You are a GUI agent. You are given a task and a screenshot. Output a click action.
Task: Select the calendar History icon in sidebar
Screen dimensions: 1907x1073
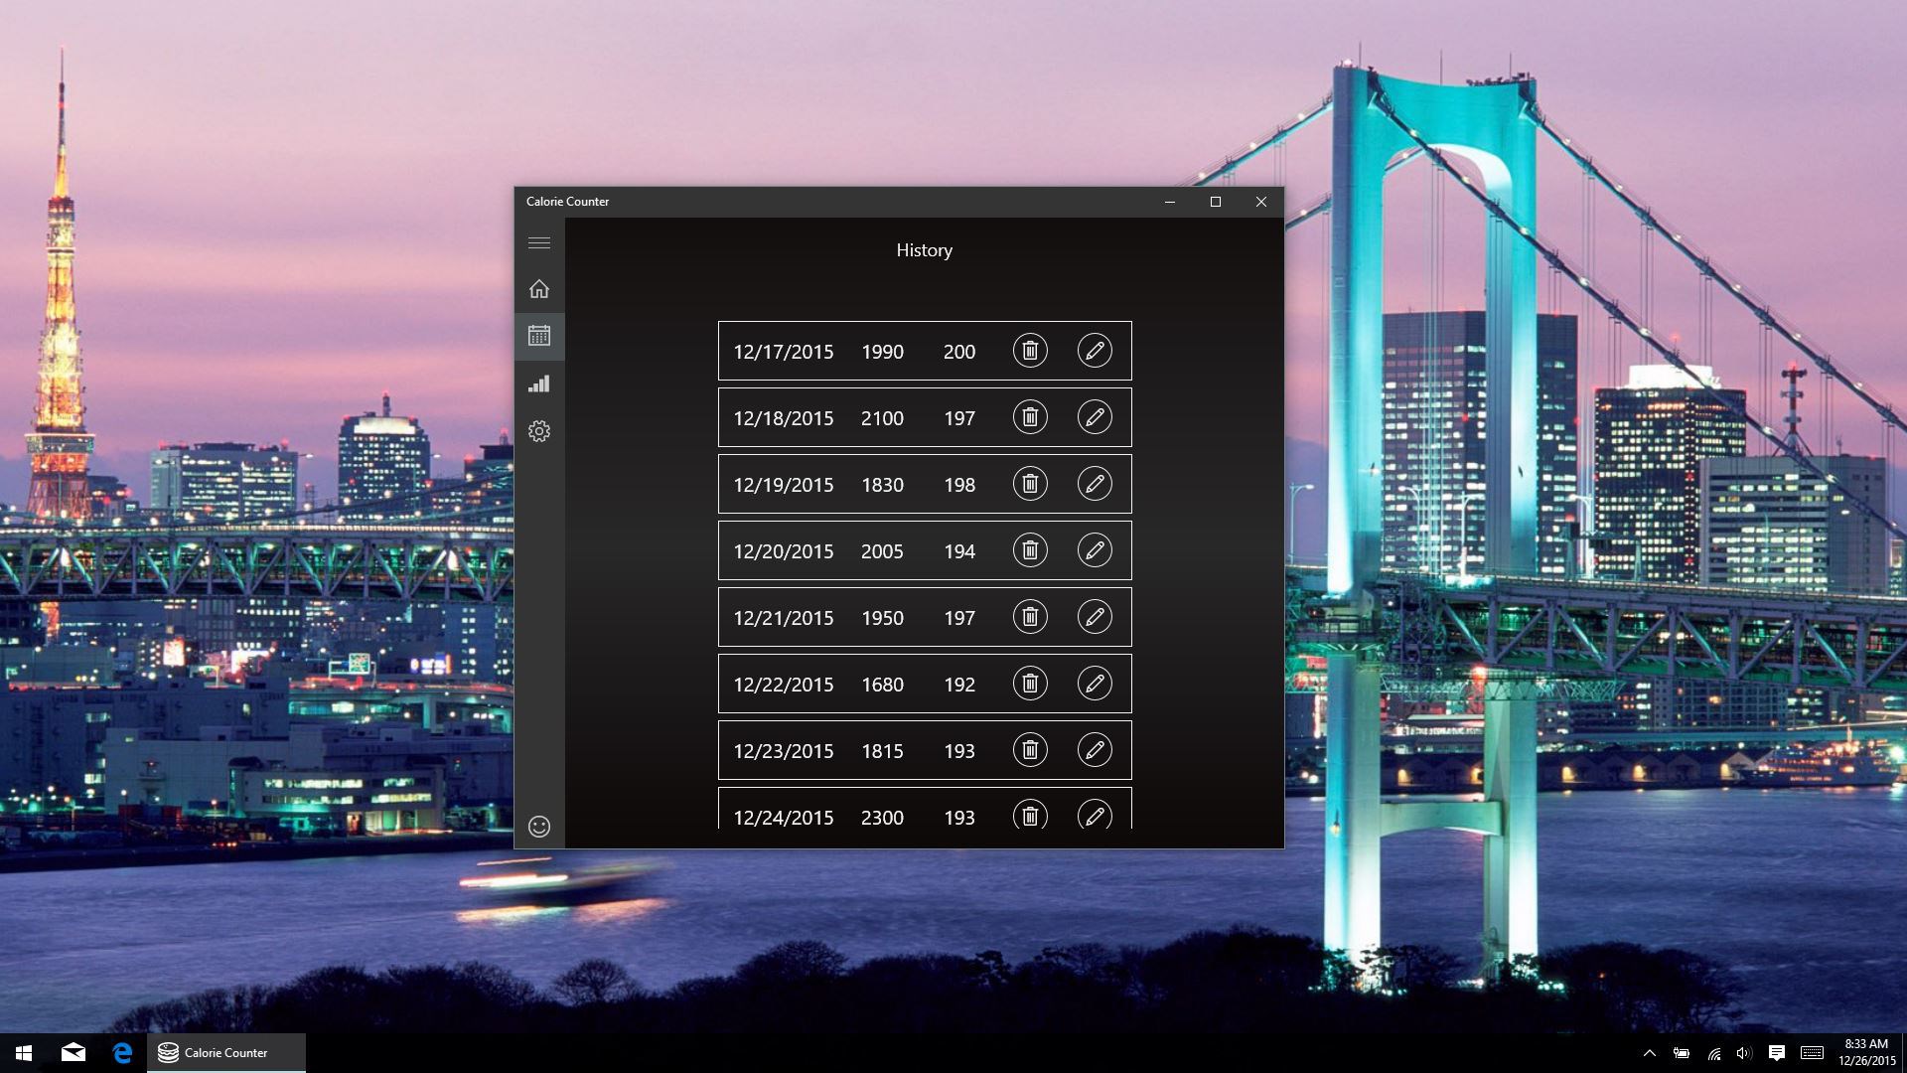(x=539, y=336)
